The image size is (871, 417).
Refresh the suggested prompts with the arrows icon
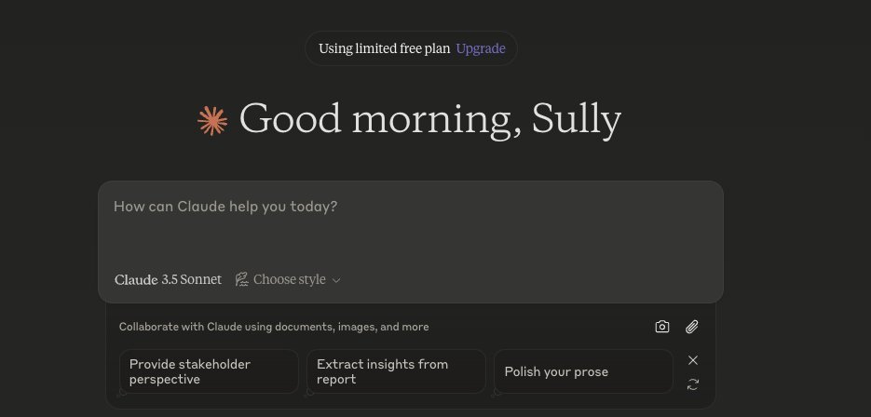(x=692, y=383)
